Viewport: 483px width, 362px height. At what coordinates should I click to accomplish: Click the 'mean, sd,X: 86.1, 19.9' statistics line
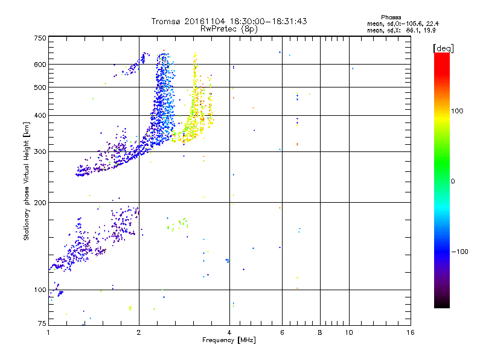(401, 30)
